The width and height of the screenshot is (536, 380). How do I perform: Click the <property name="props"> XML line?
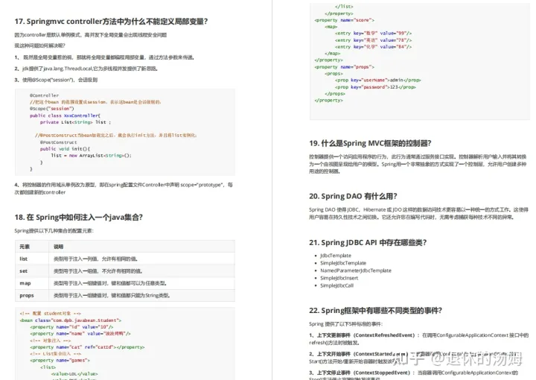pyautogui.click(x=344, y=67)
